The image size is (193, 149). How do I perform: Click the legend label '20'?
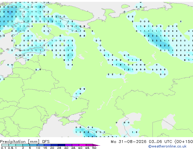52,148
